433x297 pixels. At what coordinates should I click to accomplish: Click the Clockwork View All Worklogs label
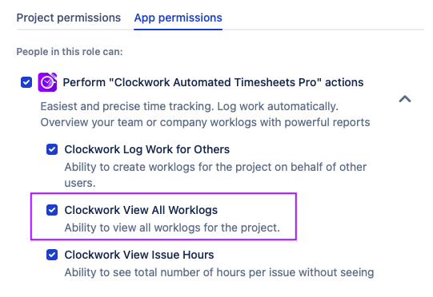click(x=141, y=210)
